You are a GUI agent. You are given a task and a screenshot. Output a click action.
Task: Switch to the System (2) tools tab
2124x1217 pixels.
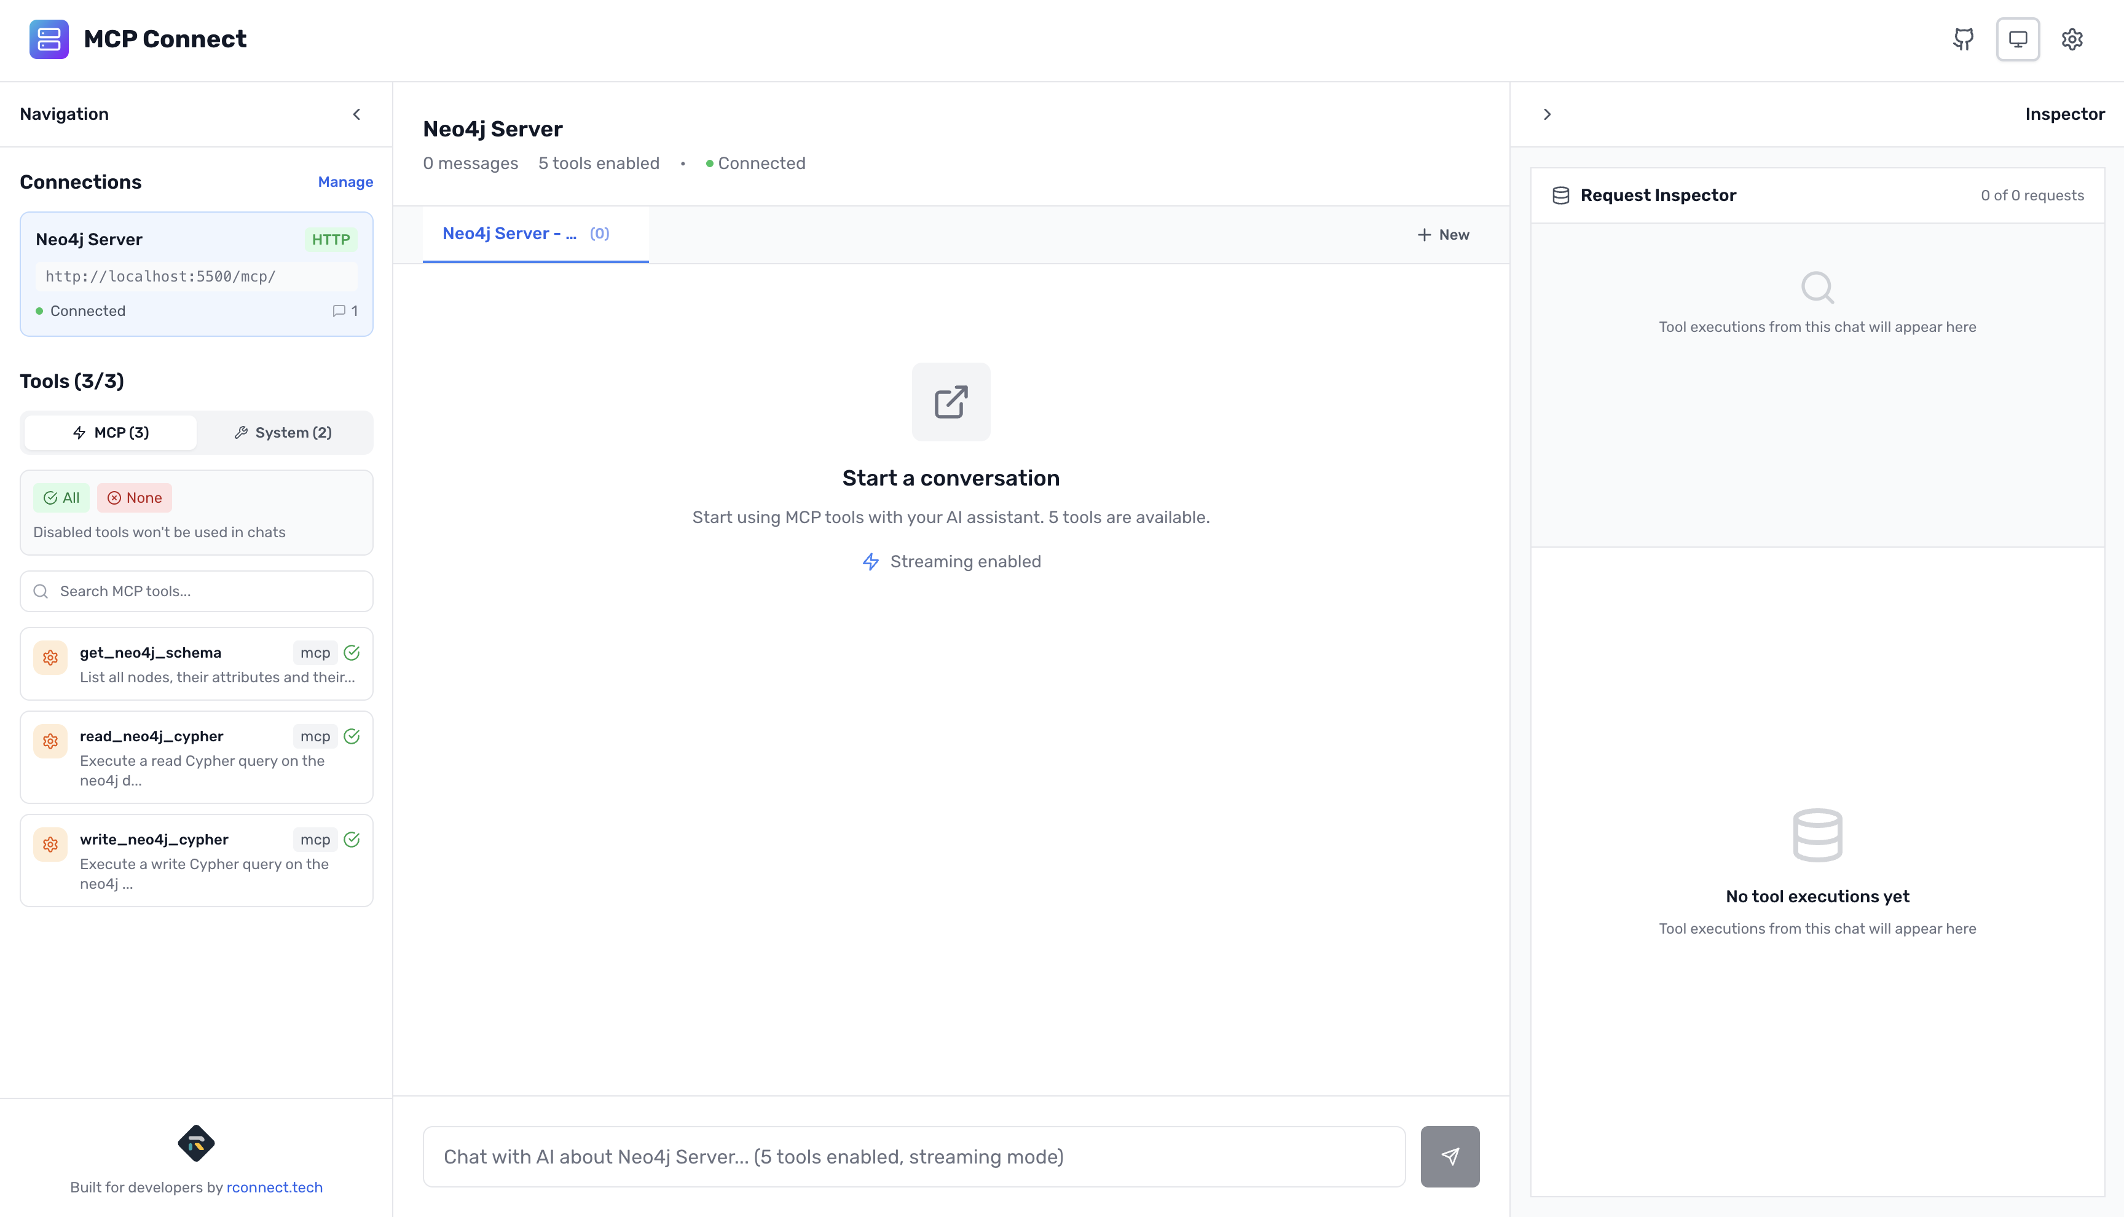click(283, 432)
